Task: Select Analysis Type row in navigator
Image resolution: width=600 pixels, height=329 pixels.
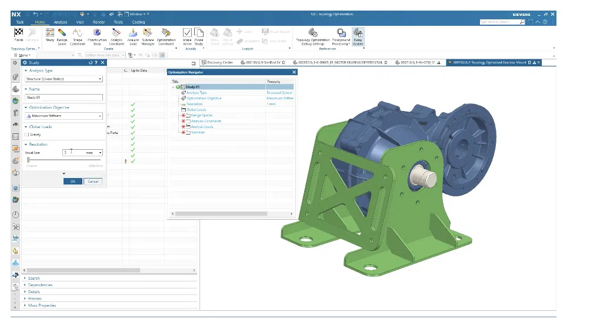Action: (196, 92)
